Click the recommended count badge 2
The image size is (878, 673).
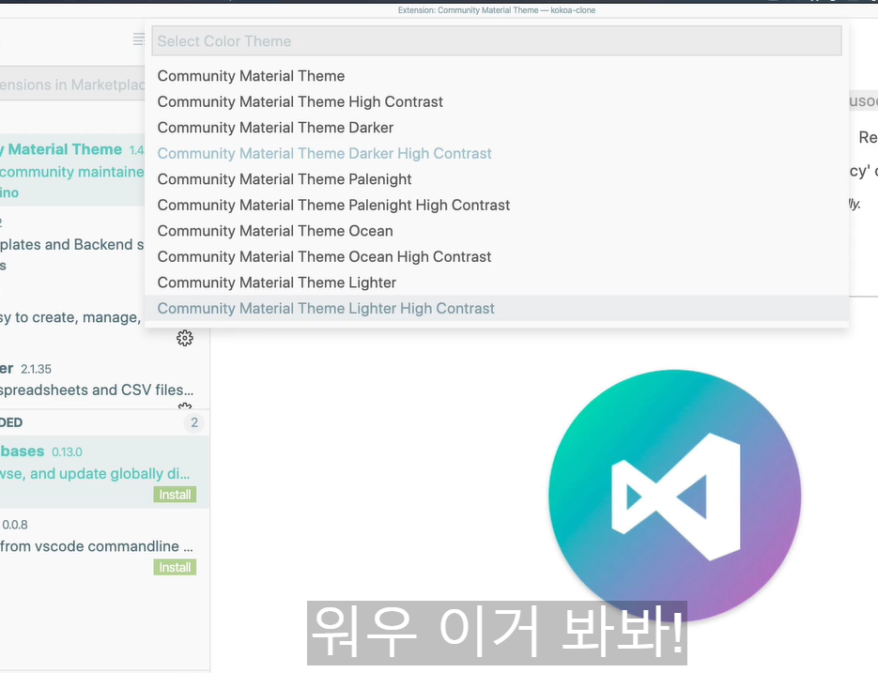(x=194, y=422)
